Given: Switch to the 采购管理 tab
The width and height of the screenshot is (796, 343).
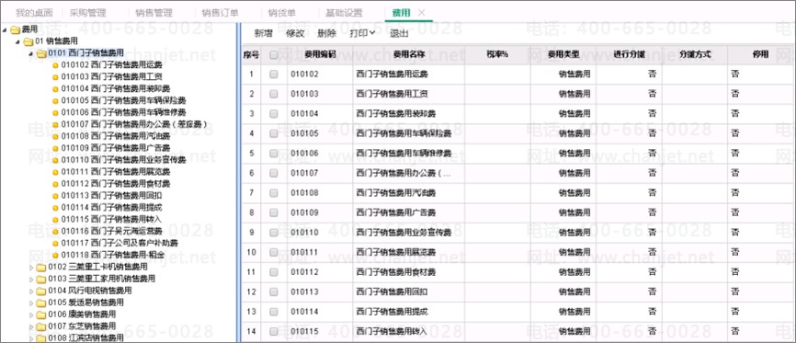Looking at the screenshot, I should pyautogui.click(x=88, y=13).
